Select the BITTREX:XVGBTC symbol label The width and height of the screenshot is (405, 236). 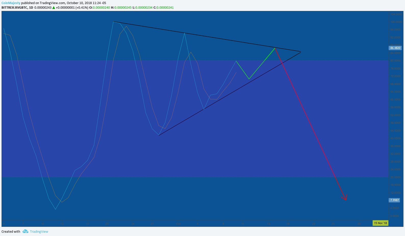tap(14, 8)
